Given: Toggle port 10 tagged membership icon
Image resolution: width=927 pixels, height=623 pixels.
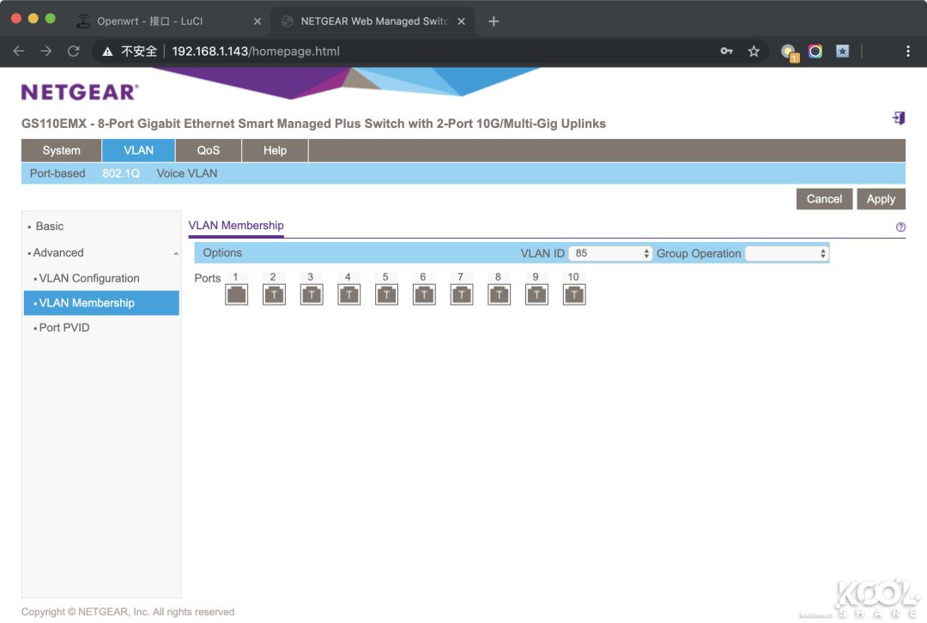Looking at the screenshot, I should (574, 294).
